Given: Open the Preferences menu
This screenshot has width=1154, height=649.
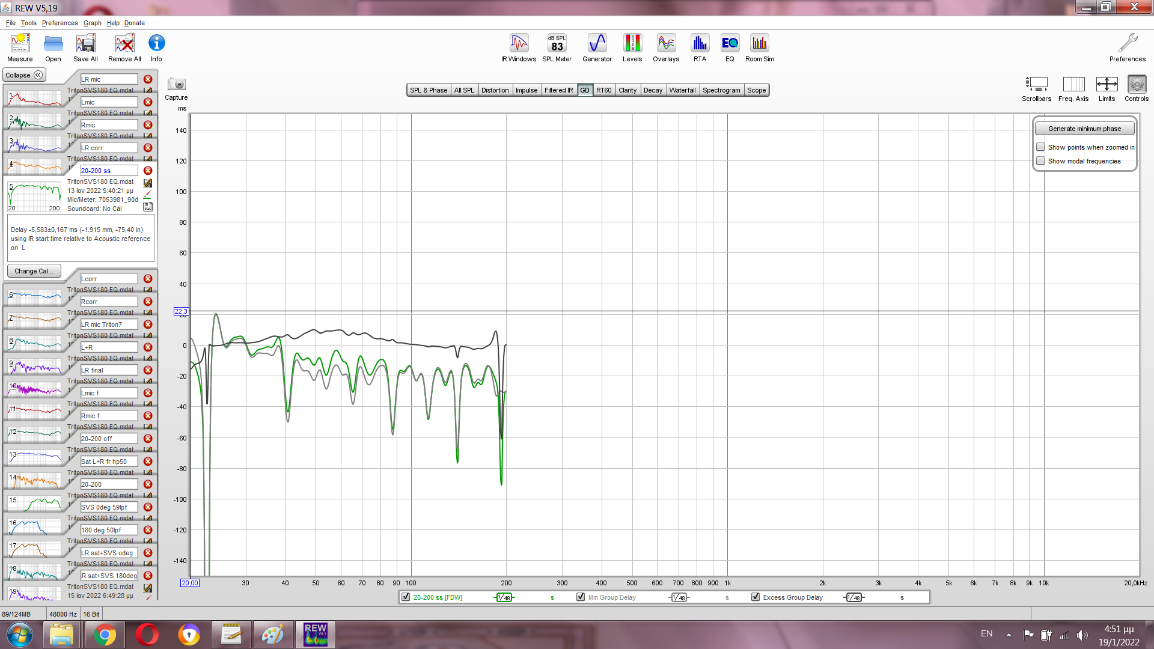Looking at the screenshot, I should pos(60,23).
